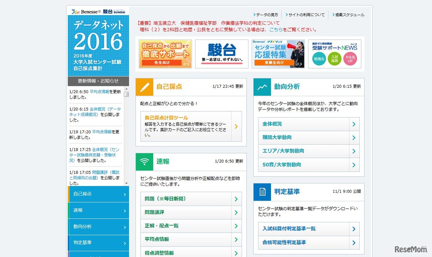Click the news list scrollbar thumb
Screen dimensions: 432x257
126,94
